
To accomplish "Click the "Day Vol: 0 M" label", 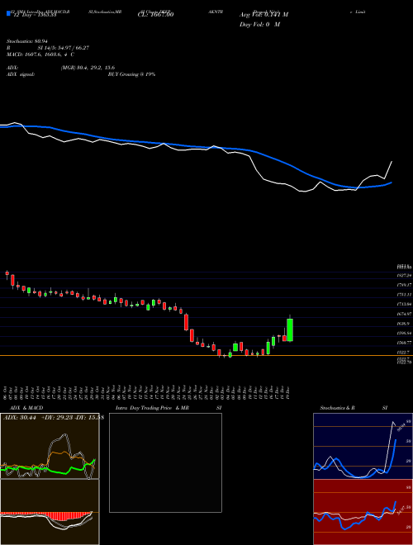I will (x=259, y=25).
